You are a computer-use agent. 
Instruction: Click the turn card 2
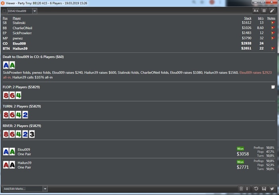(25, 115)
